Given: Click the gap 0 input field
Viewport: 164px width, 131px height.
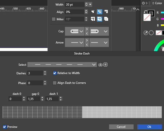Looking at the screenshot, I should point(34,99).
